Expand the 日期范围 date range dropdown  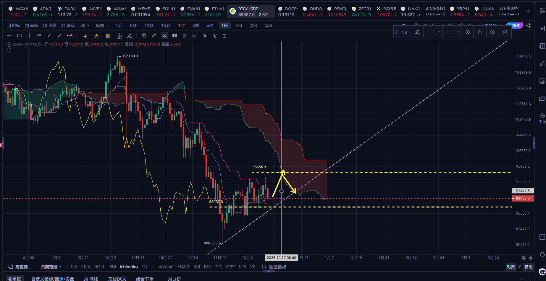click(51, 267)
